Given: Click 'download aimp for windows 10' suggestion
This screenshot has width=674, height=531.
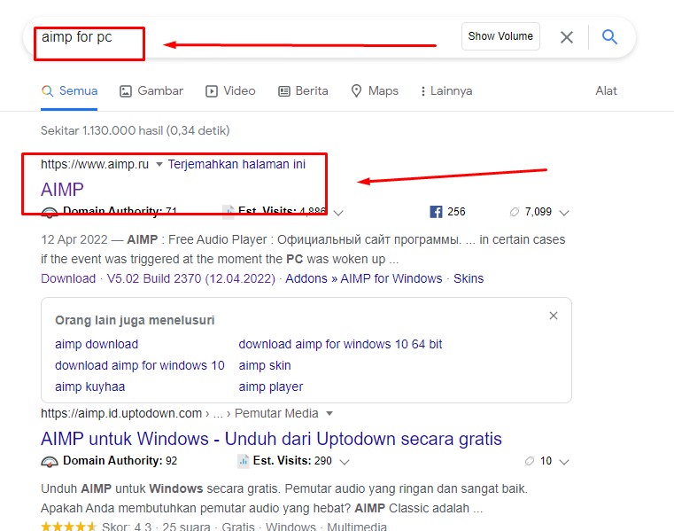Looking at the screenshot, I should click(140, 365).
